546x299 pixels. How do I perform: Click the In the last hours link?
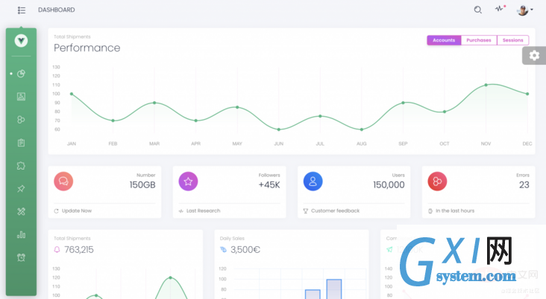(455, 210)
